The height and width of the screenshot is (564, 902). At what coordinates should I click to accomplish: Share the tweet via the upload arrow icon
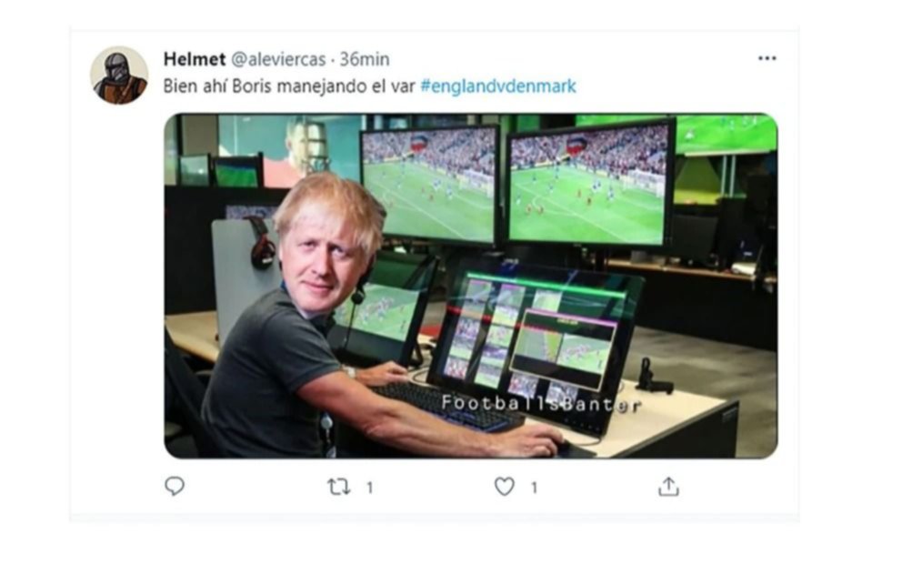668,487
